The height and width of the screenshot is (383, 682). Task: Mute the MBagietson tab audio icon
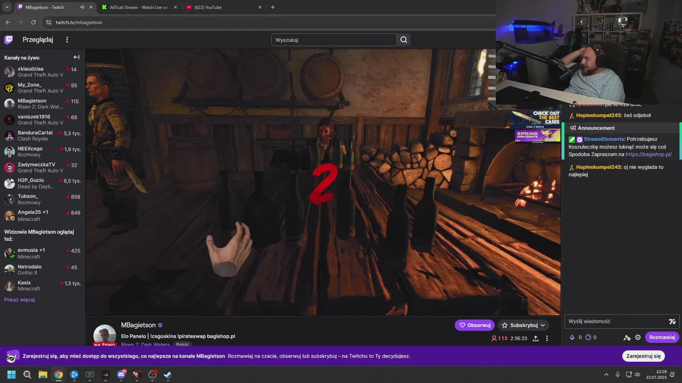(82, 7)
